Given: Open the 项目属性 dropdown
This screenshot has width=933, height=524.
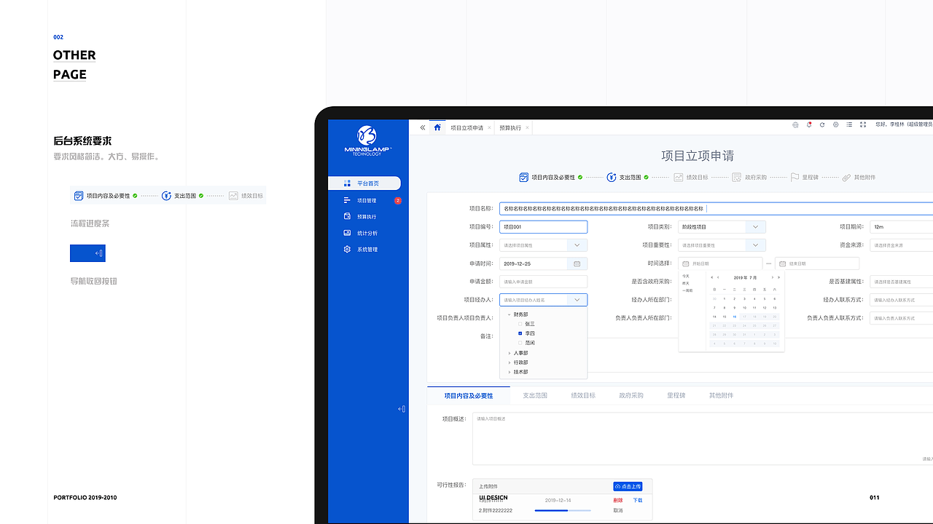Looking at the screenshot, I should (x=543, y=245).
